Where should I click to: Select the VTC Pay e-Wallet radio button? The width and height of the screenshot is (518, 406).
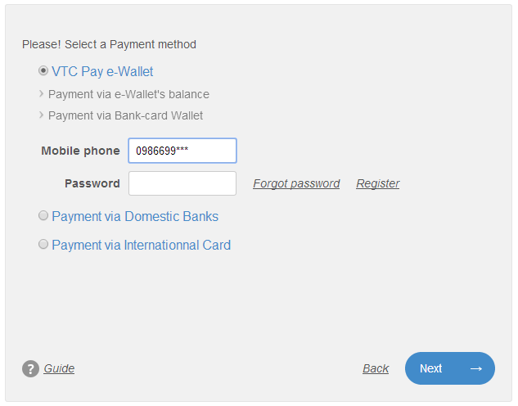pos(43,70)
